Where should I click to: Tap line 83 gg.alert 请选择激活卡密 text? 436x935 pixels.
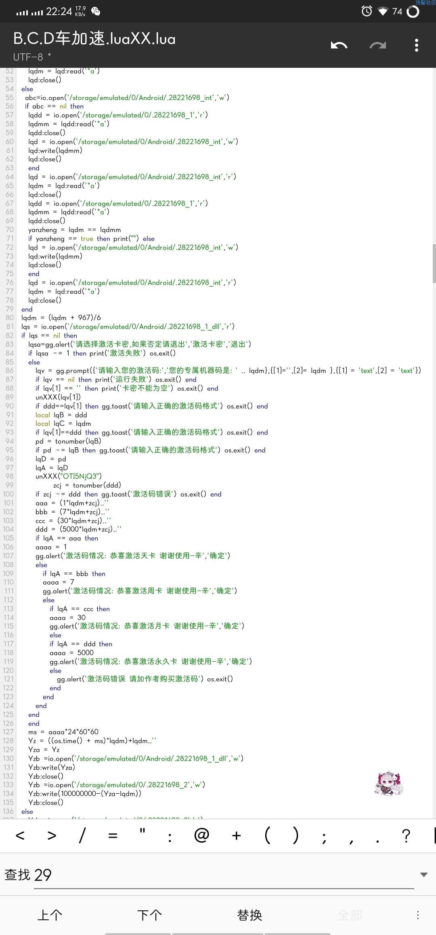click(140, 344)
